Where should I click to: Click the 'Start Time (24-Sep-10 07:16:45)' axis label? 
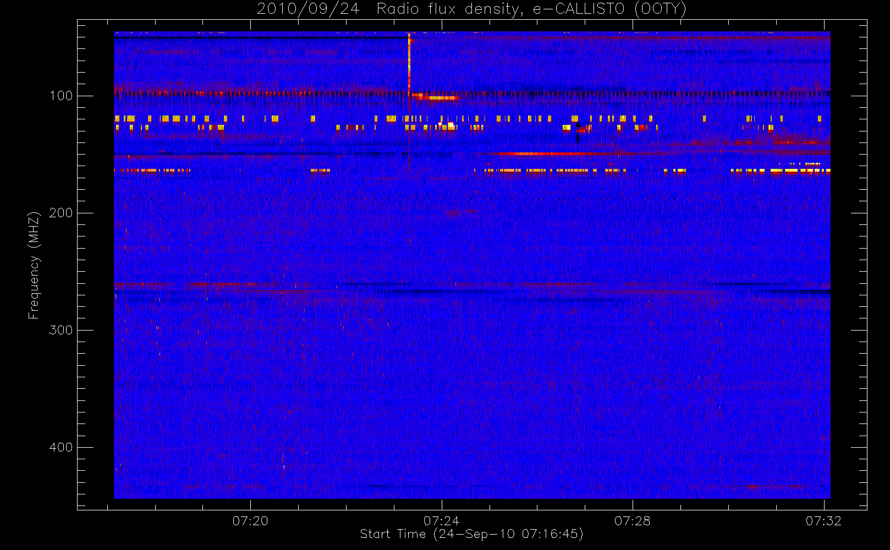click(x=471, y=534)
